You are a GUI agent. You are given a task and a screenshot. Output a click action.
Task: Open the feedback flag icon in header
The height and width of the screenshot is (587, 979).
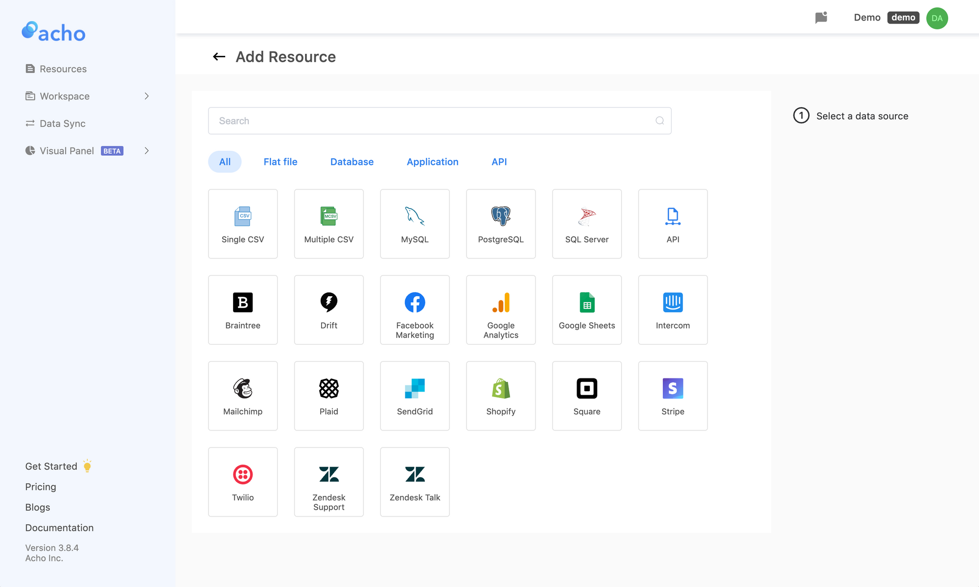point(821,17)
